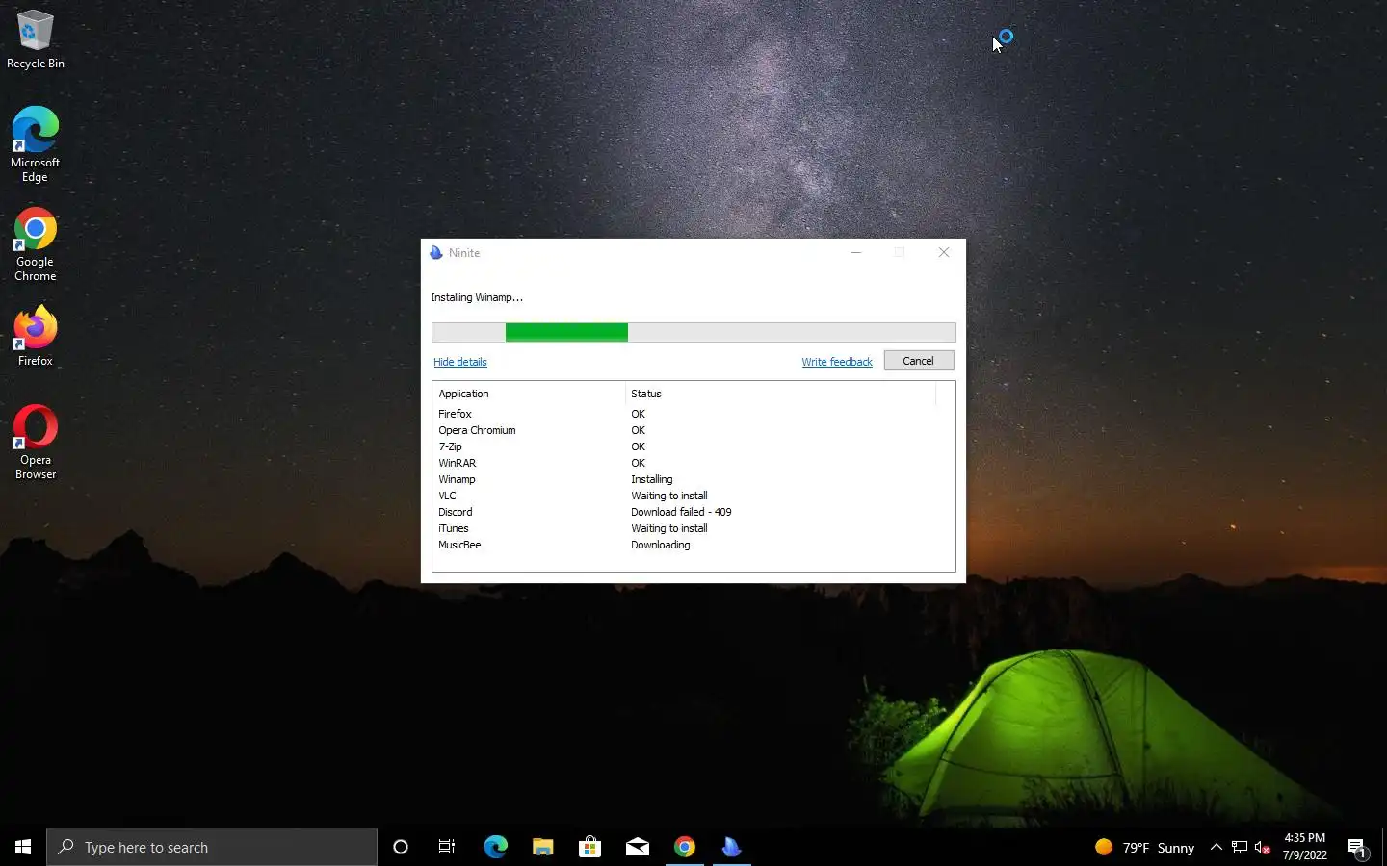The width and height of the screenshot is (1387, 866).
Task: Open the network status tray icon
Action: point(1240,847)
